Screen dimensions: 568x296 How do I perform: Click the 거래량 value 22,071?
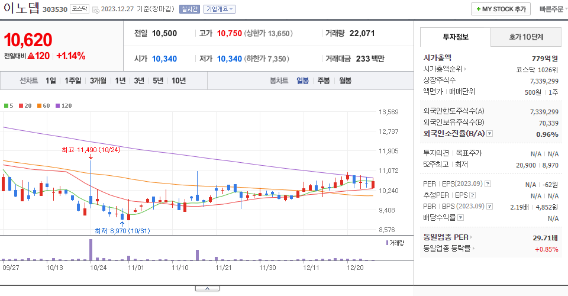362,33
